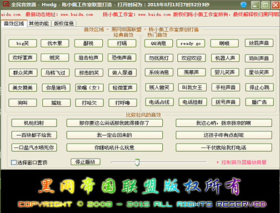This screenshot has width=280, height=213.
Task: Play the 电话占线 sound
Action: pos(159,102)
